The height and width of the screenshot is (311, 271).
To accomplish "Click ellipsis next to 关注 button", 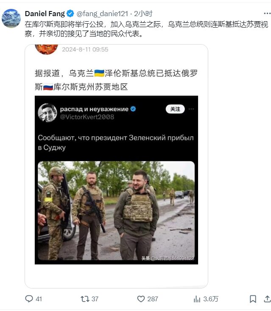I will 191,109.
